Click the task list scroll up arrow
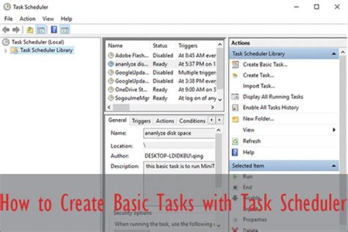 pyautogui.click(x=220, y=44)
